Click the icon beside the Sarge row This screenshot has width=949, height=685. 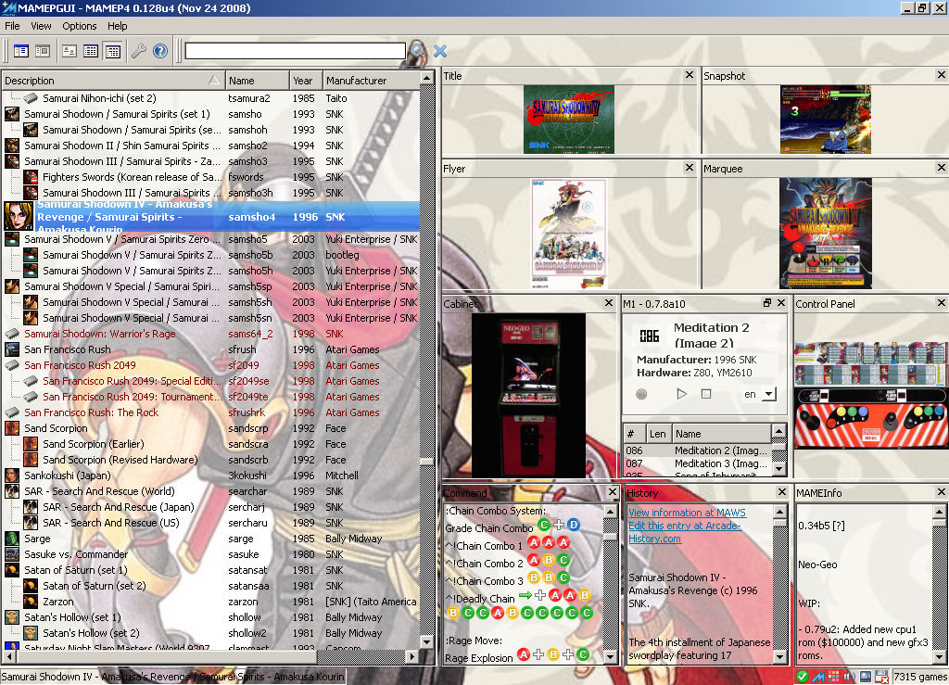pyautogui.click(x=11, y=539)
